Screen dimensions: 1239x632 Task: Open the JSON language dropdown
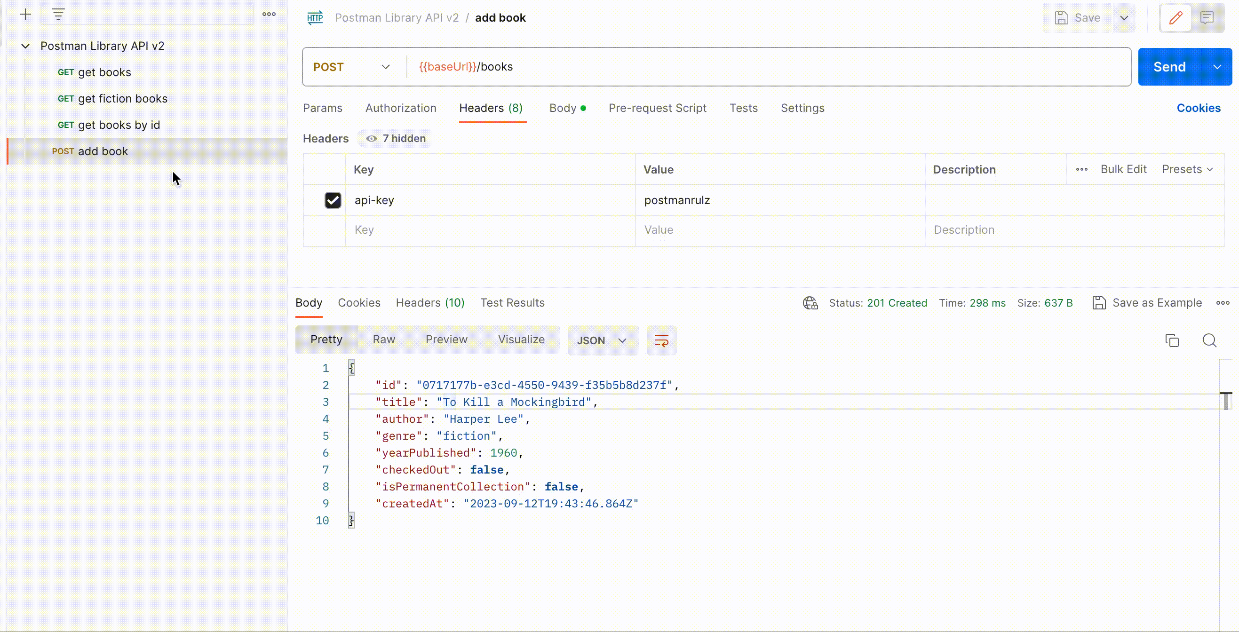tap(603, 340)
